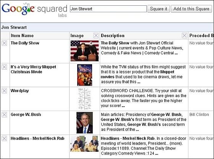Select the Preceded By column header
The width and height of the screenshot is (214, 159).
point(201,36)
